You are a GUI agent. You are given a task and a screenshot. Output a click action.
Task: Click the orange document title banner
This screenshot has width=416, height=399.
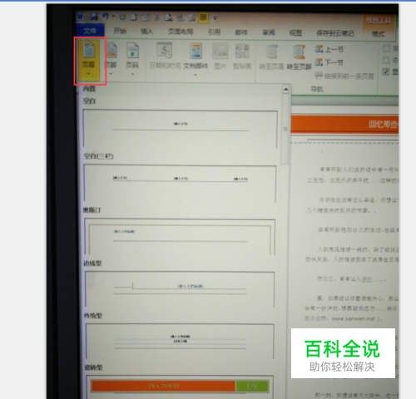[x=345, y=124]
